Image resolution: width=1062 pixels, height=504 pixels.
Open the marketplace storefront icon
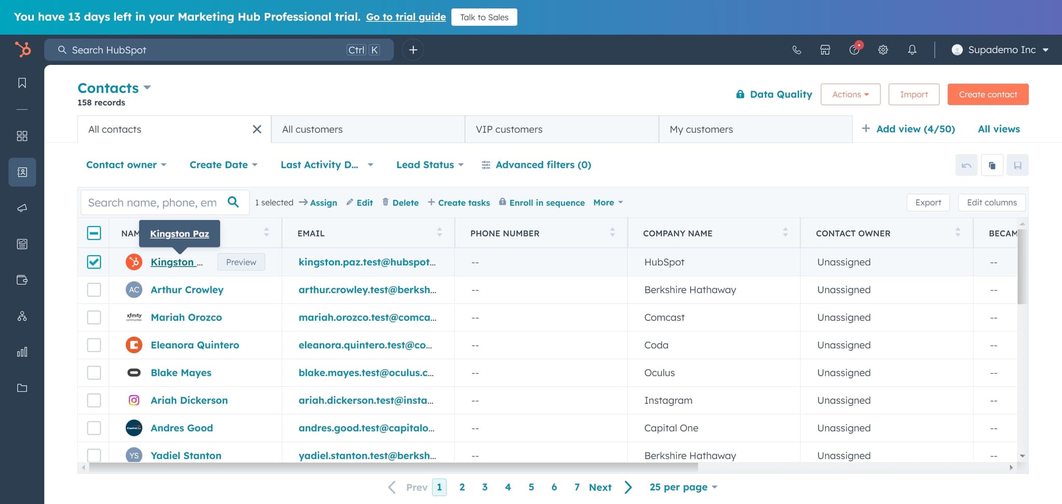point(825,50)
